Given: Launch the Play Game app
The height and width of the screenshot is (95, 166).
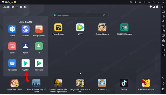Looking at the screenshot, I should pyautogui.click(x=39, y=63).
